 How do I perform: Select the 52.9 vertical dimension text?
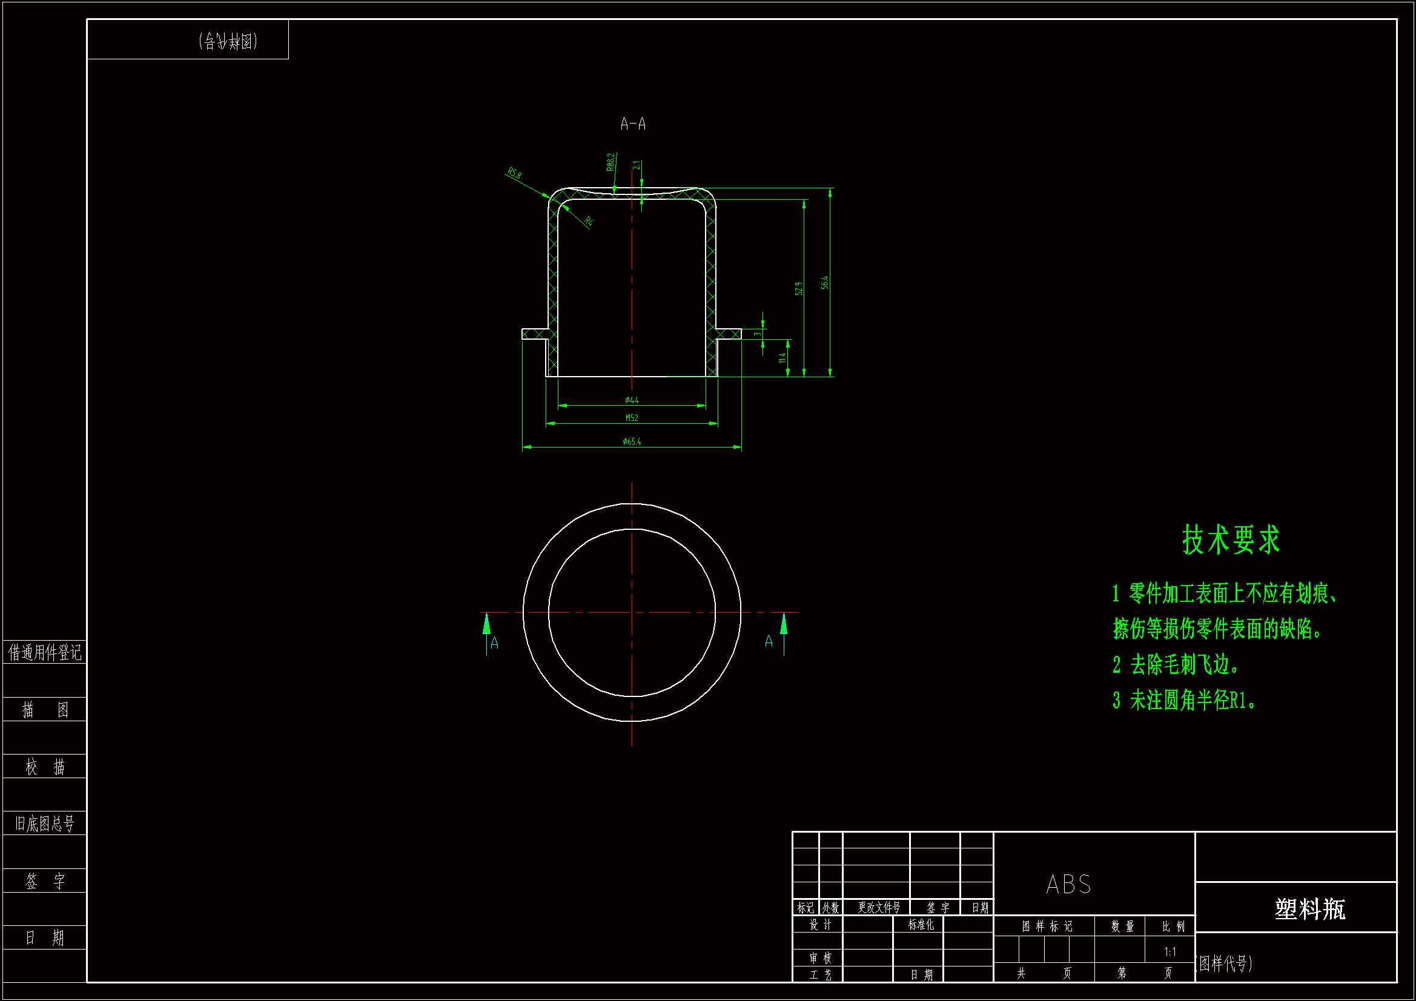tap(798, 288)
